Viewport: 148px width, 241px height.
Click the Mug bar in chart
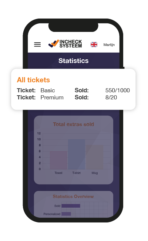click(x=95, y=157)
